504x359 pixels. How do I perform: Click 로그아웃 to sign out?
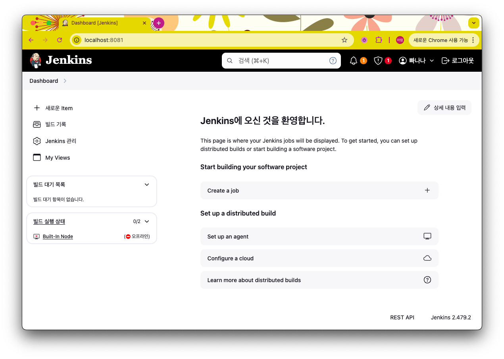coord(458,61)
